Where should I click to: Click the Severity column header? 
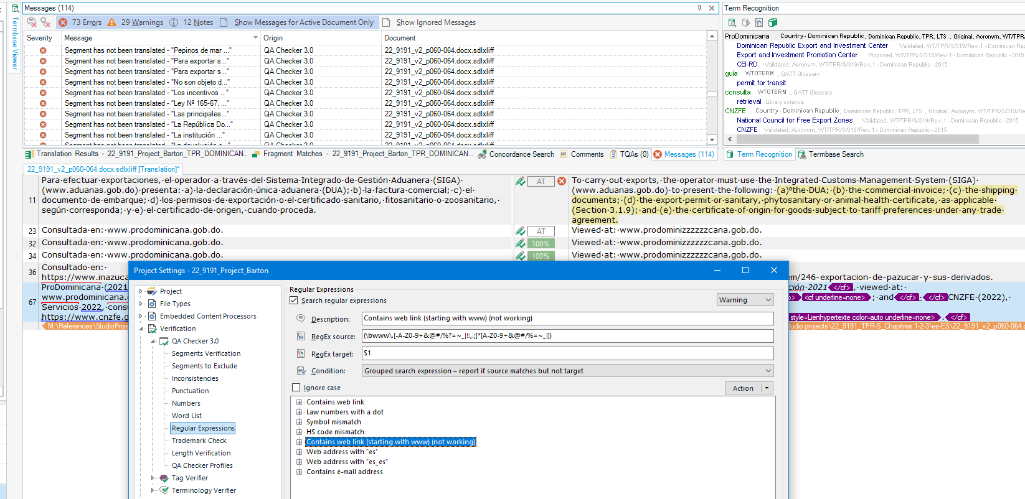click(42, 38)
